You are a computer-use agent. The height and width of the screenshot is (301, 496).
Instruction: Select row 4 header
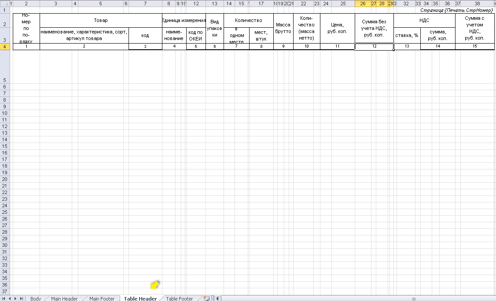(x=4, y=46)
